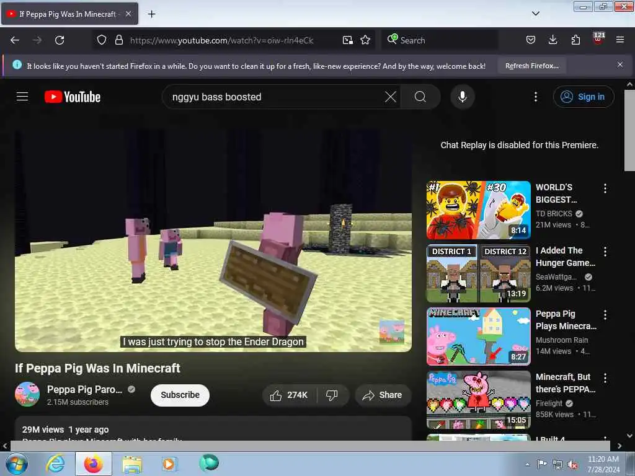Close the Peppa Pig Minecraft tab
This screenshot has width=635, height=476.
tap(128, 14)
